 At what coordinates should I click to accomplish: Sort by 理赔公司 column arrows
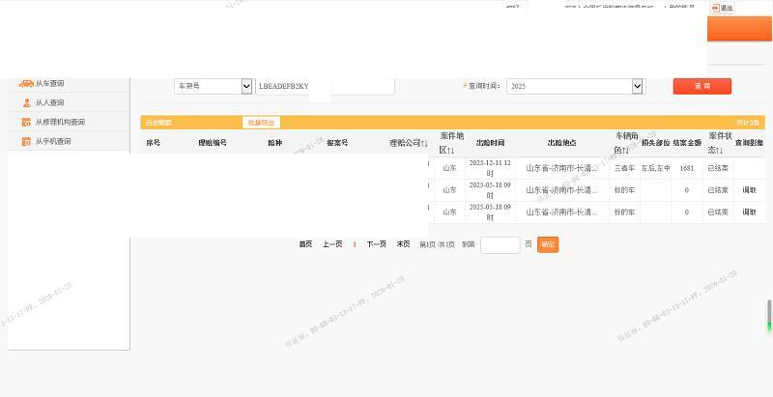423,143
